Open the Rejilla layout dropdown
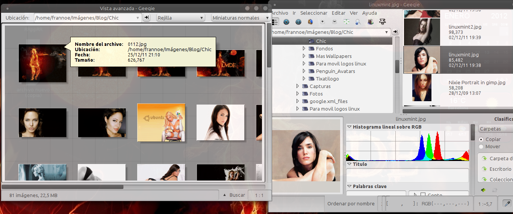 pos(180,18)
